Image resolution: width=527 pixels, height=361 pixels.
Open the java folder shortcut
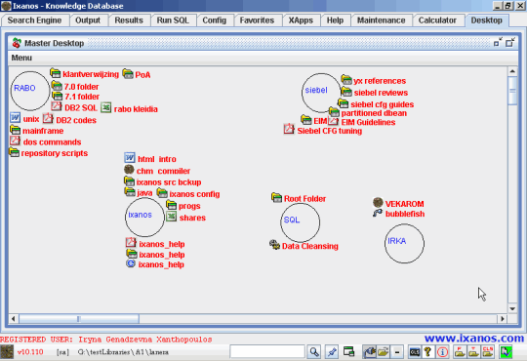pos(139,192)
